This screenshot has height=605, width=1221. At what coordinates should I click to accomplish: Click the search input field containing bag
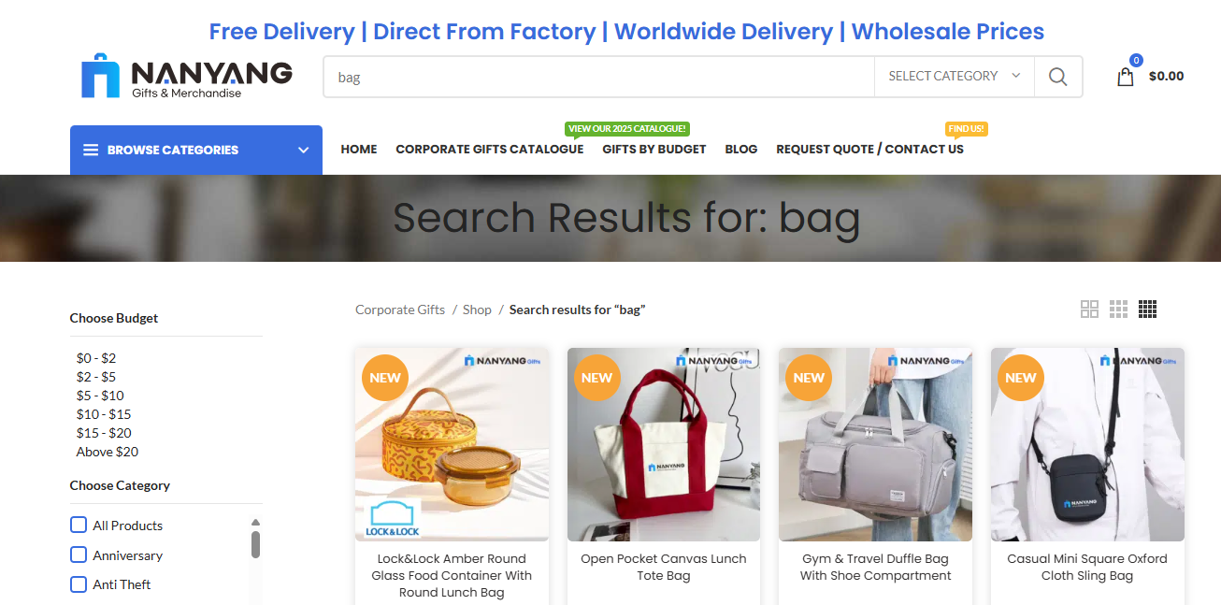599,77
